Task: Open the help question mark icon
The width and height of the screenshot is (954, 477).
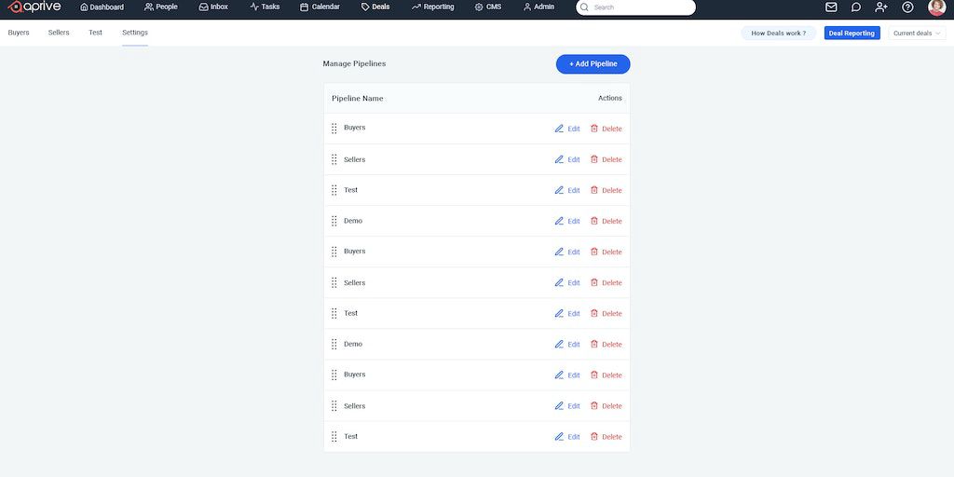Action: point(907,7)
